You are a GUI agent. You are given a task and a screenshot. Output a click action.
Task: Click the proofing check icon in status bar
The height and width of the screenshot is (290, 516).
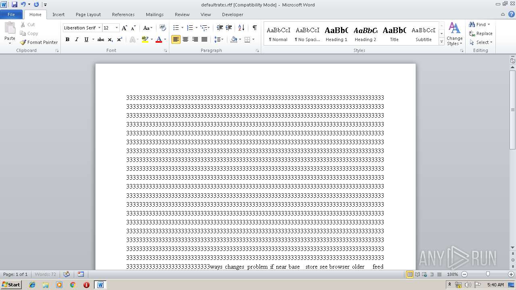click(67, 274)
